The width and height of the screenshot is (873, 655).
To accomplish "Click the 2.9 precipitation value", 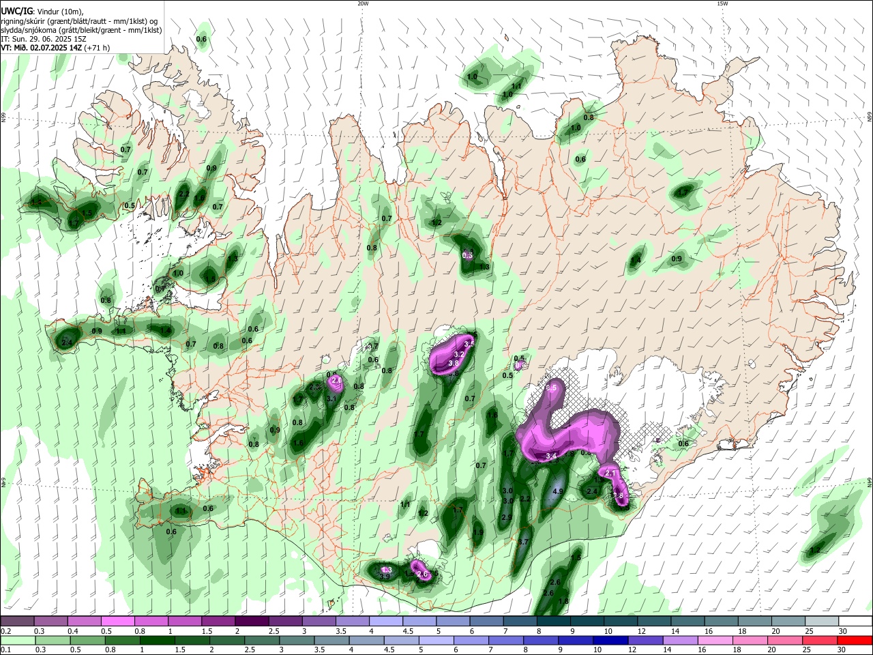I will 507,518.
